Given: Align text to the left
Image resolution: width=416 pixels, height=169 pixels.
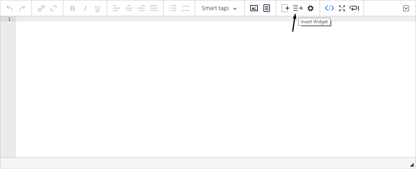Looking at the screenshot, I should [x=116, y=8].
